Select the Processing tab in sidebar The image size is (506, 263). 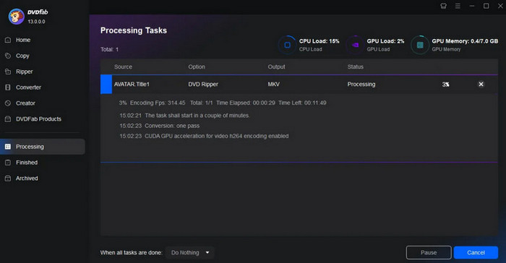(x=43, y=147)
